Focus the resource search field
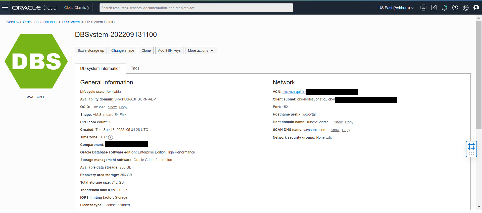This screenshot has height=213, width=482. (196, 8)
